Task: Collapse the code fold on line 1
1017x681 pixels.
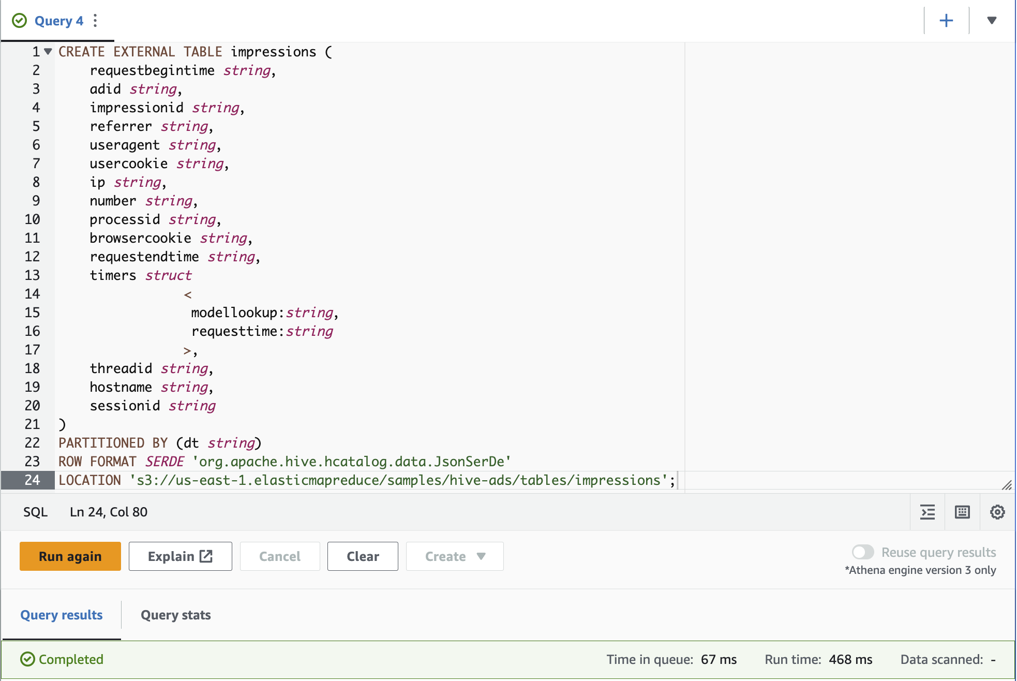Action: pyautogui.click(x=48, y=51)
